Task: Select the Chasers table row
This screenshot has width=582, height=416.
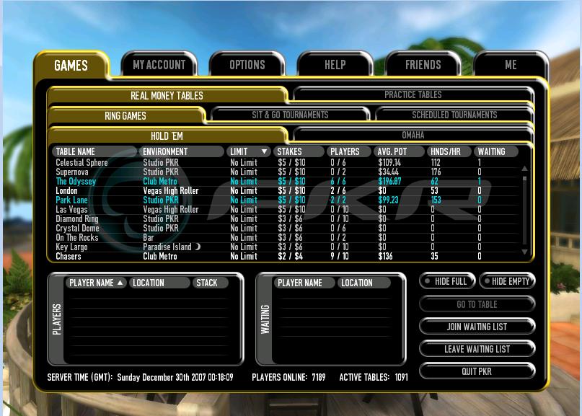Action: point(286,257)
